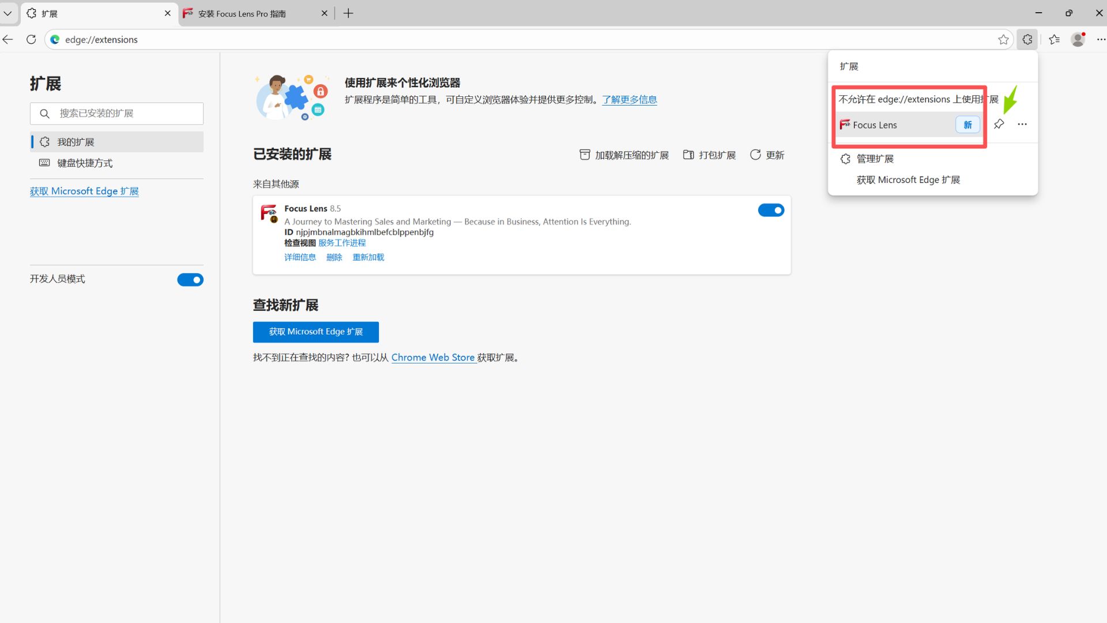Viewport: 1107px width, 623px height.
Task: Open more options for Focus Lens in popup
Action: coord(1023,124)
